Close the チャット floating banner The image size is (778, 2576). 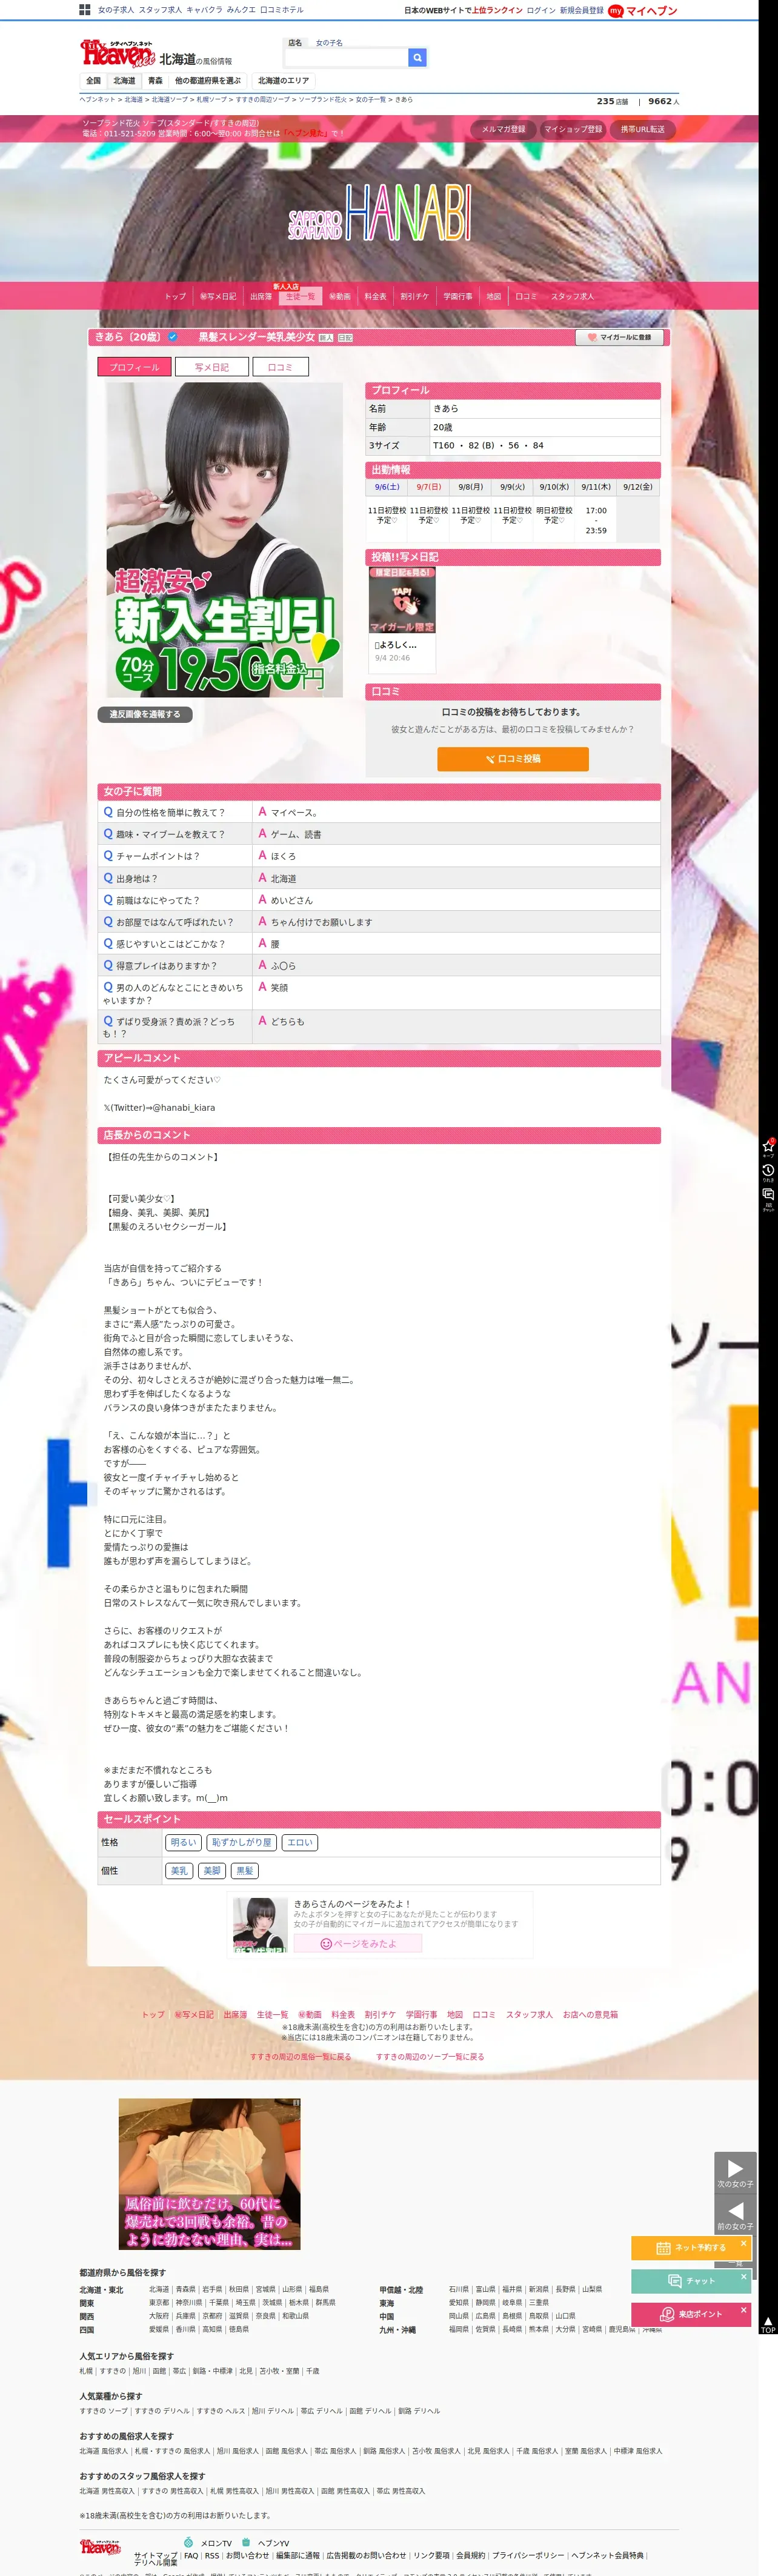743,2277
